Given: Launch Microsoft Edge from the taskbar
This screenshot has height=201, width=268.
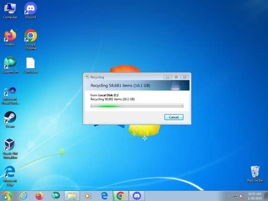Looking at the screenshot, I should tap(104, 196).
